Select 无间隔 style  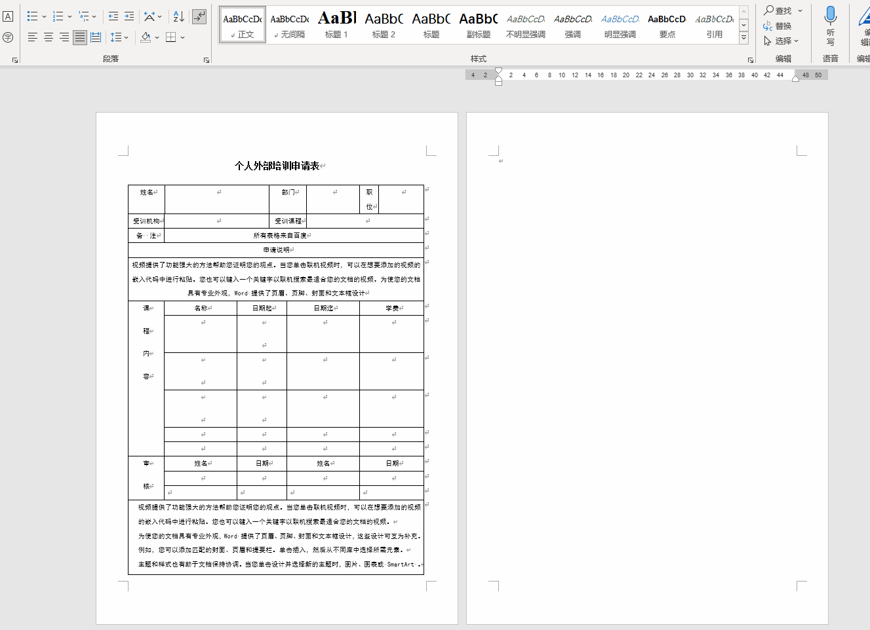290,25
